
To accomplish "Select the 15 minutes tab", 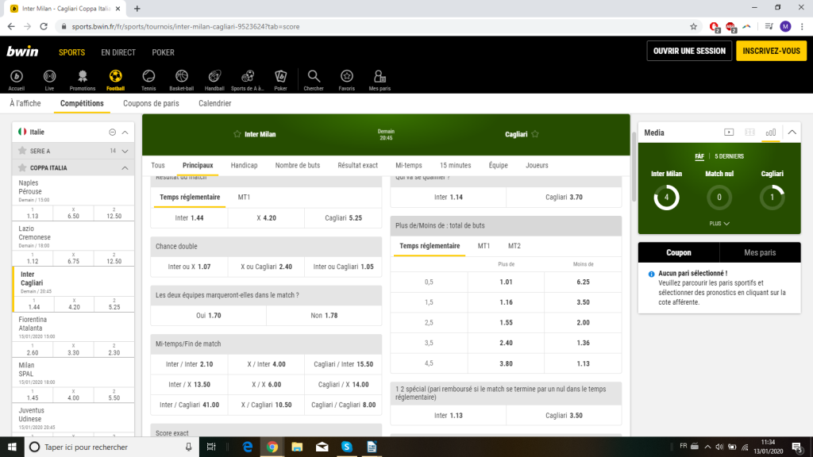I will click(x=455, y=165).
